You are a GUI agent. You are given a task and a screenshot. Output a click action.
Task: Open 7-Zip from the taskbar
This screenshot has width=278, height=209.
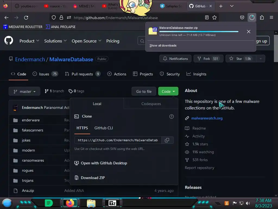pos(112,203)
